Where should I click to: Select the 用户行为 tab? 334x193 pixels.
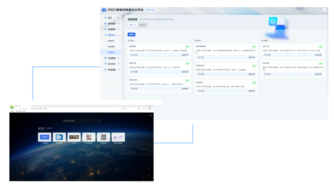(133, 25)
